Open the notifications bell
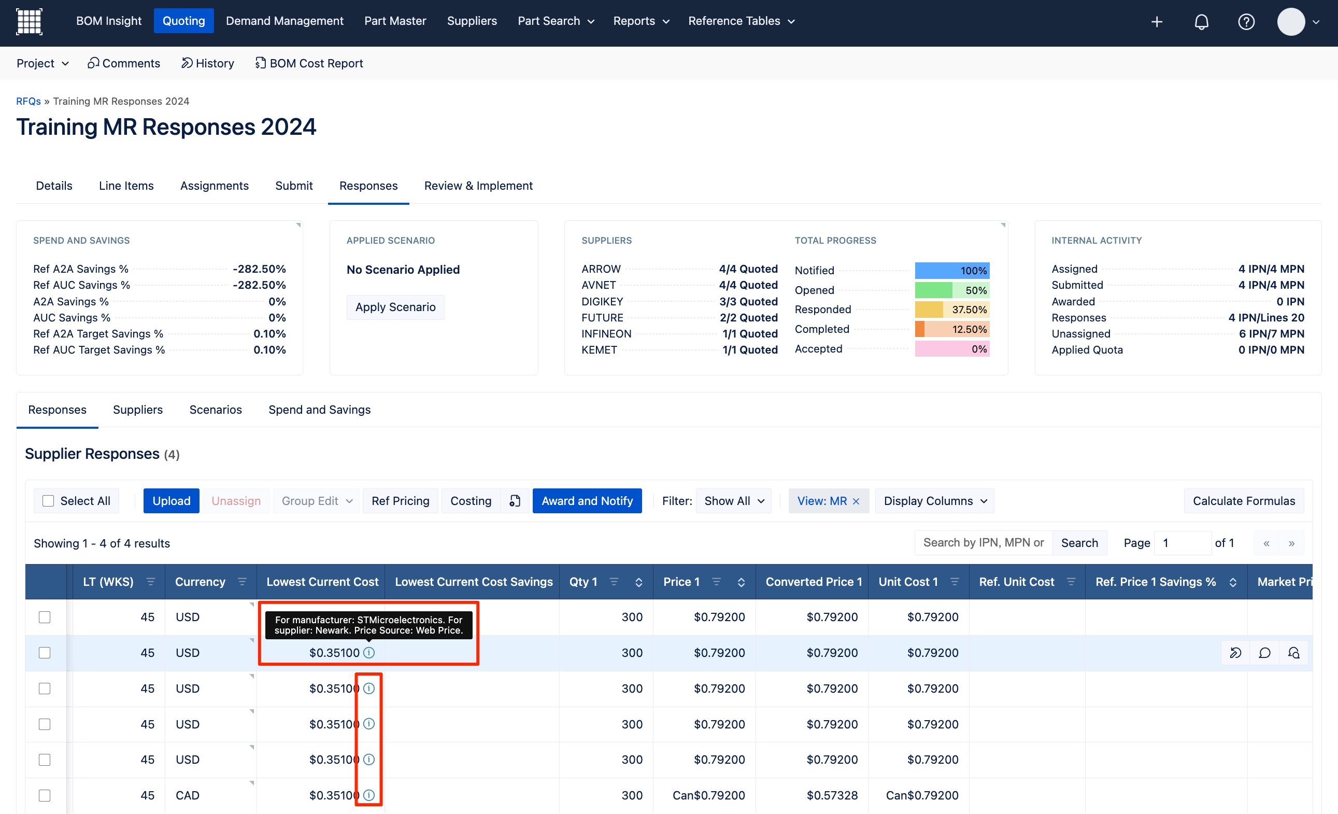 tap(1201, 22)
